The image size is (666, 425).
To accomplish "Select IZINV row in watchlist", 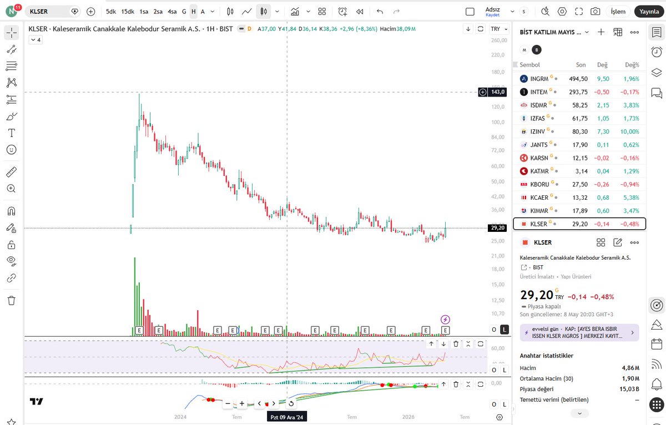I will [x=579, y=131].
